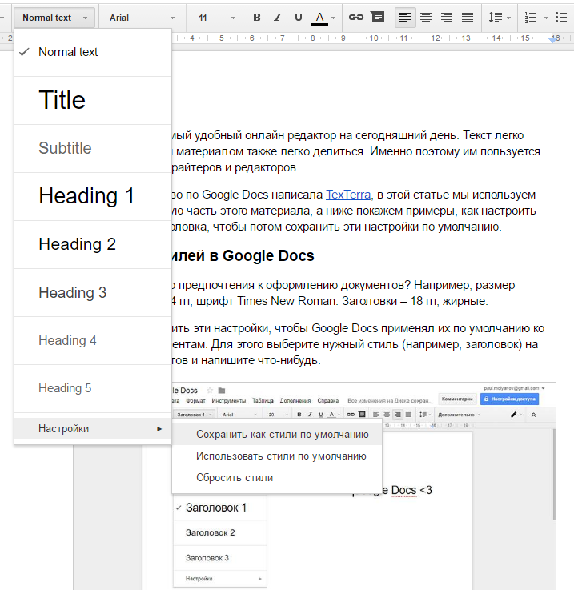Screen dimensions: 574x590
Task: Collapse the Normal text styles dropdown
Action: tap(54, 18)
